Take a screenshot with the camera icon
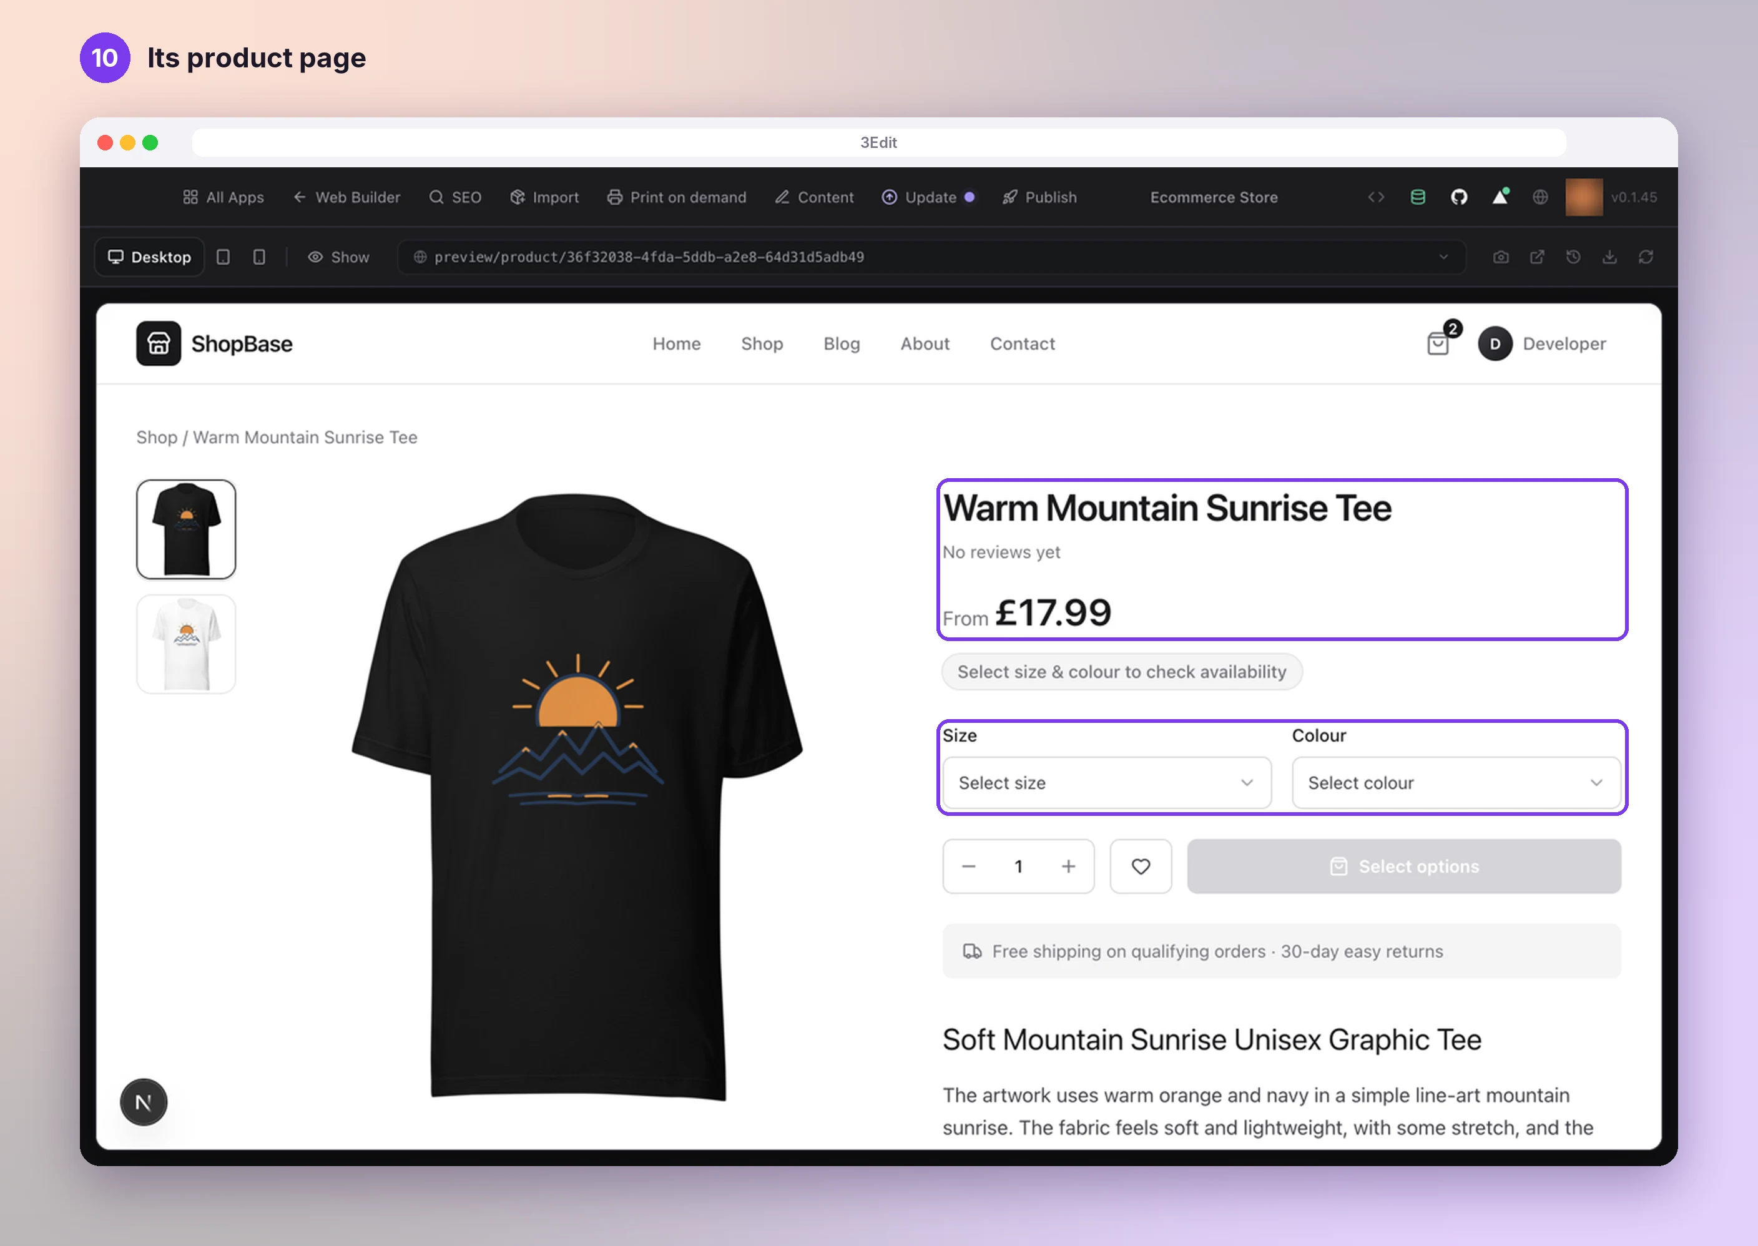This screenshot has width=1758, height=1246. (x=1501, y=257)
